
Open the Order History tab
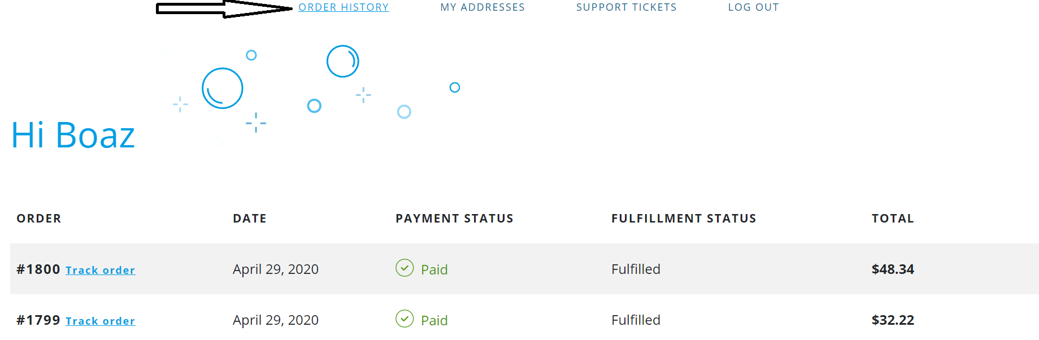tap(344, 7)
